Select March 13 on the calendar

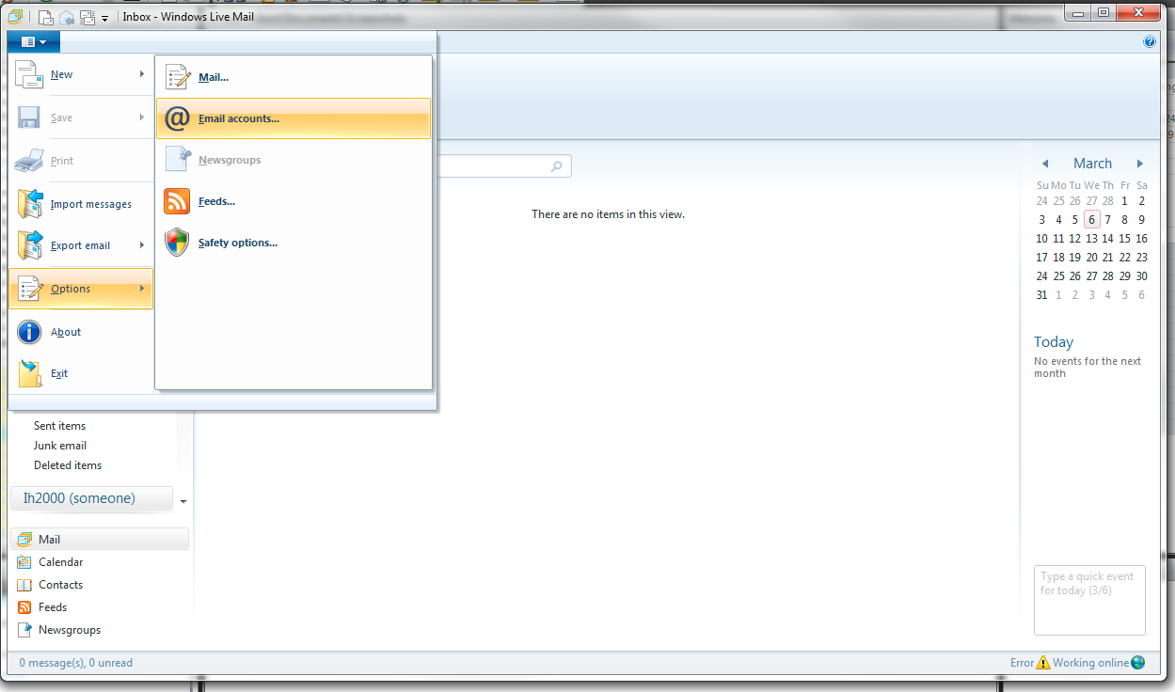tap(1091, 239)
